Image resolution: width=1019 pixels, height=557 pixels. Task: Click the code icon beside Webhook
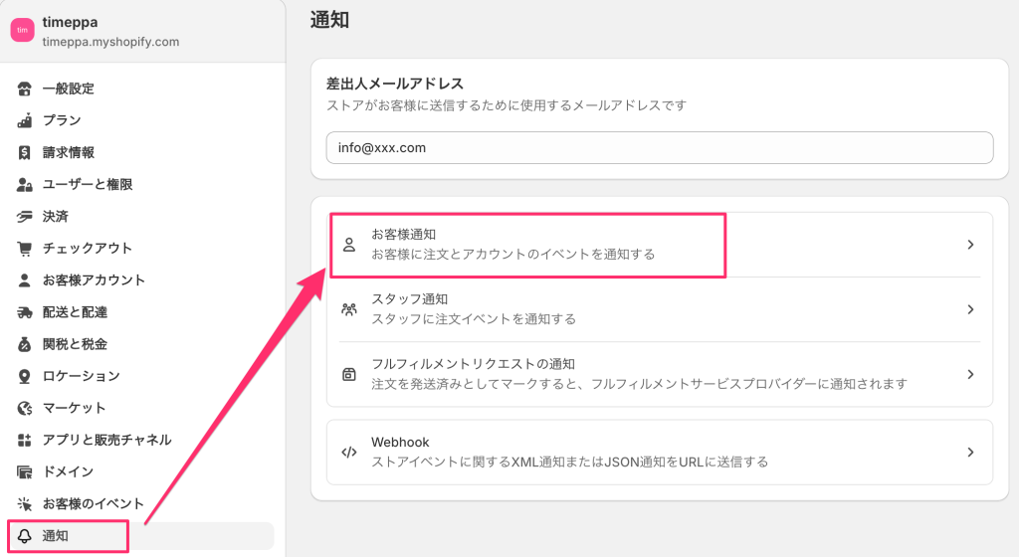coord(349,453)
